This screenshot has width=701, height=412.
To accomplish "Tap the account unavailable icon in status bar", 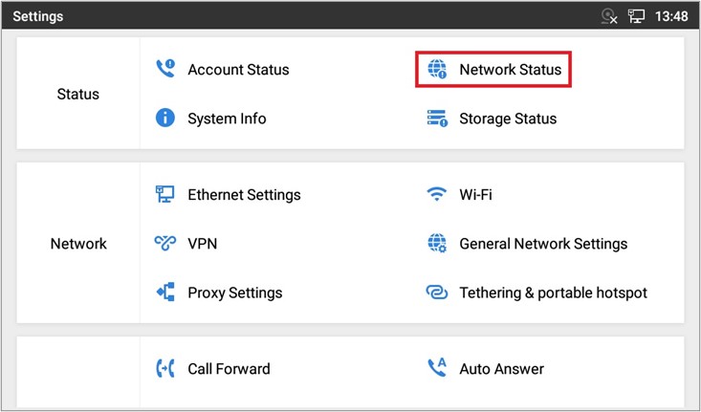I will [x=609, y=16].
